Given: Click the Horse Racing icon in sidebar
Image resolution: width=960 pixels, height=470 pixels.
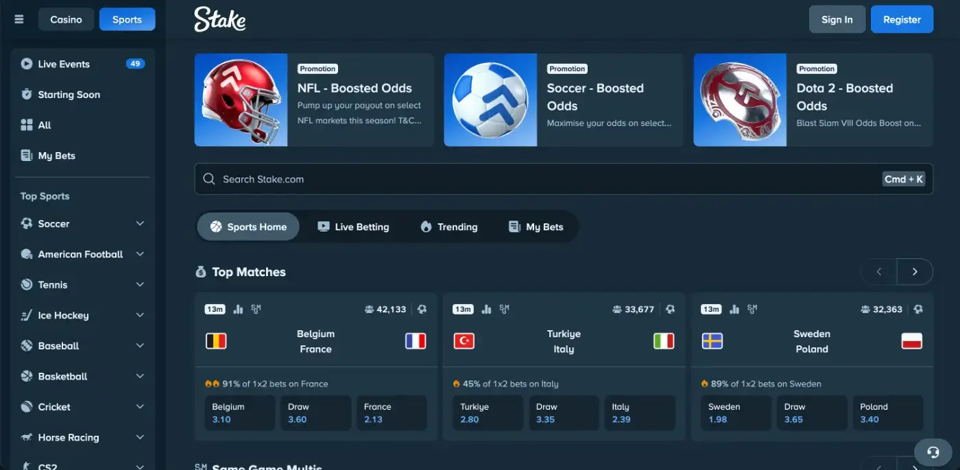Looking at the screenshot, I should 27,437.
